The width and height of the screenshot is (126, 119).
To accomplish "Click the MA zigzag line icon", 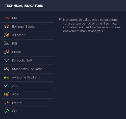I will [7, 18].
